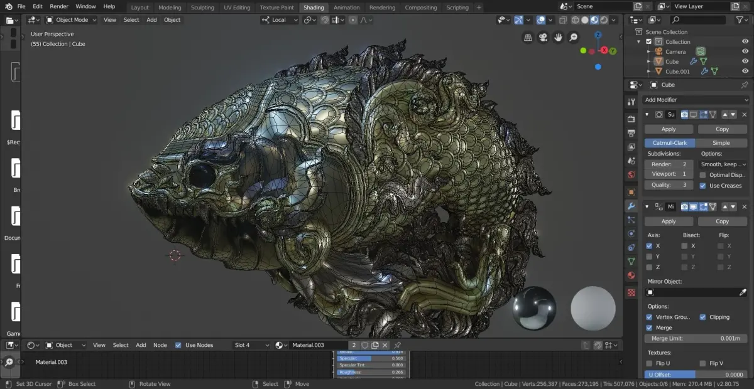Select the Simple subdivision type button
The image size is (754, 389).
click(721, 143)
